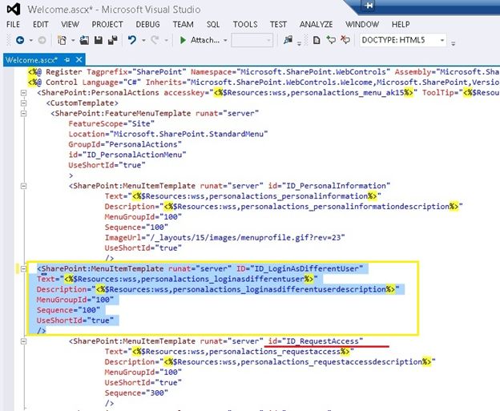Open the ANALYZE menu

316,25
